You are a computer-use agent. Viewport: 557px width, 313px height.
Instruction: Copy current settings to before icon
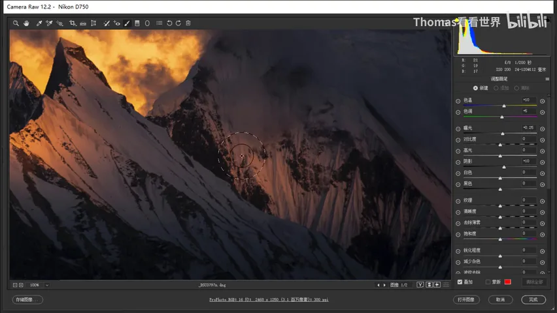click(x=437, y=285)
